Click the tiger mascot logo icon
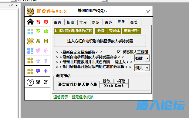 30,12
